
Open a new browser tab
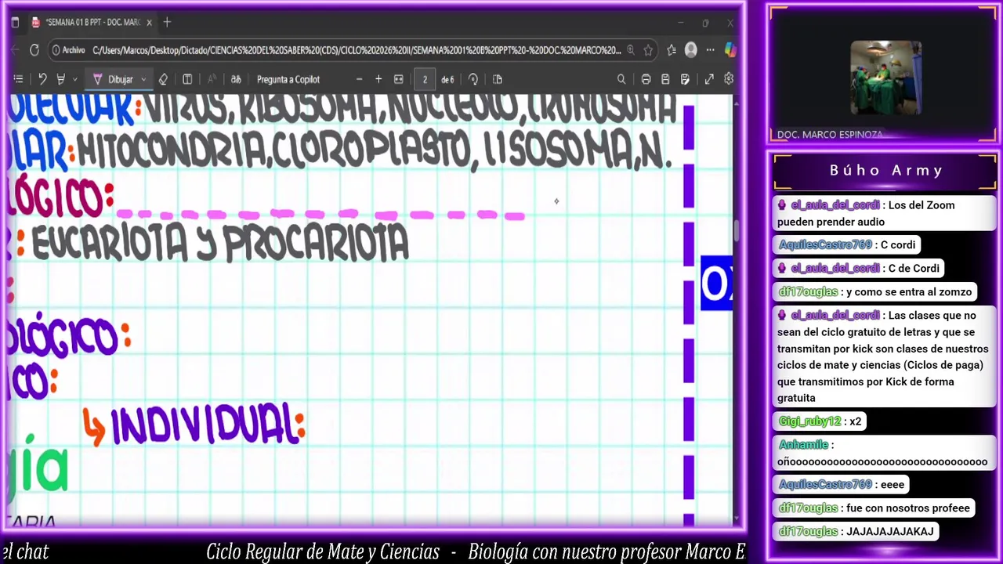click(167, 23)
